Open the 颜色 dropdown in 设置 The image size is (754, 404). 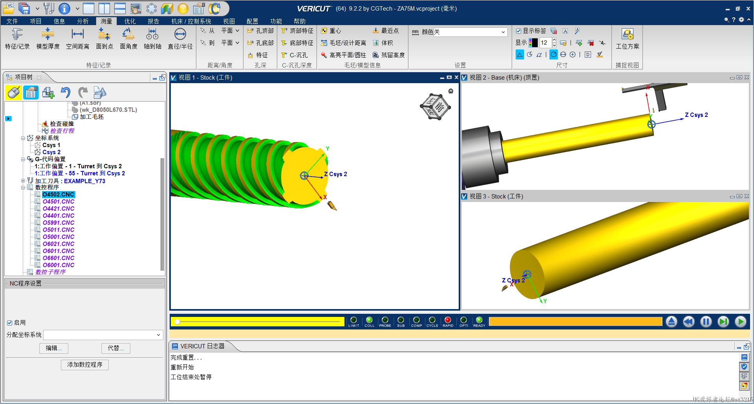[x=470, y=32]
